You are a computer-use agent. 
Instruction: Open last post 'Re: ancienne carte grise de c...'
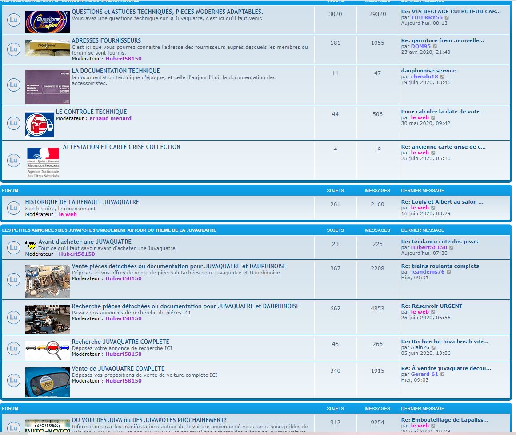[443, 147]
